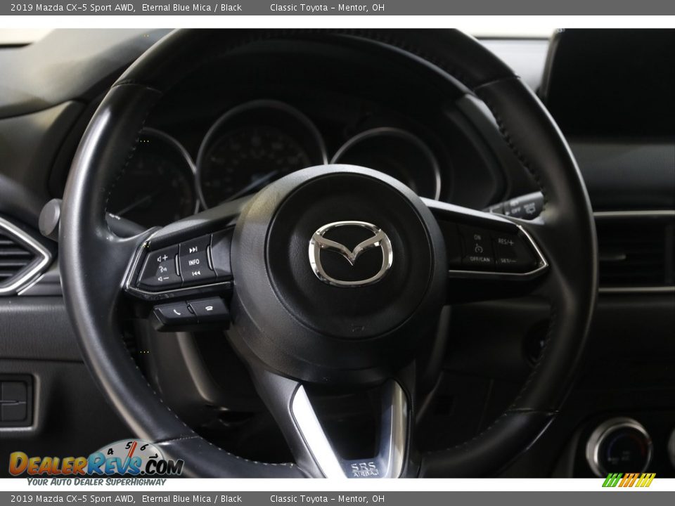The height and width of the screenshot is (506, 675).
Task: Toggle RES/+ to resume cruise speed
Action: 506,241
